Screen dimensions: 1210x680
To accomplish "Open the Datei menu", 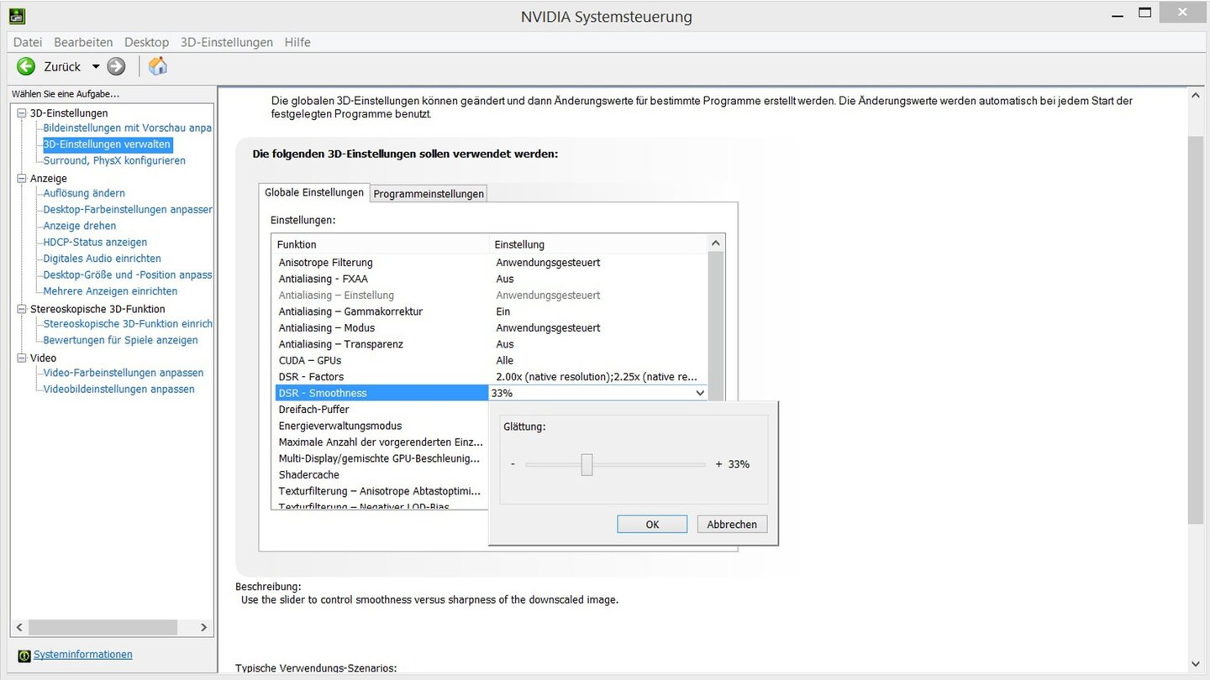I will 28,42.
